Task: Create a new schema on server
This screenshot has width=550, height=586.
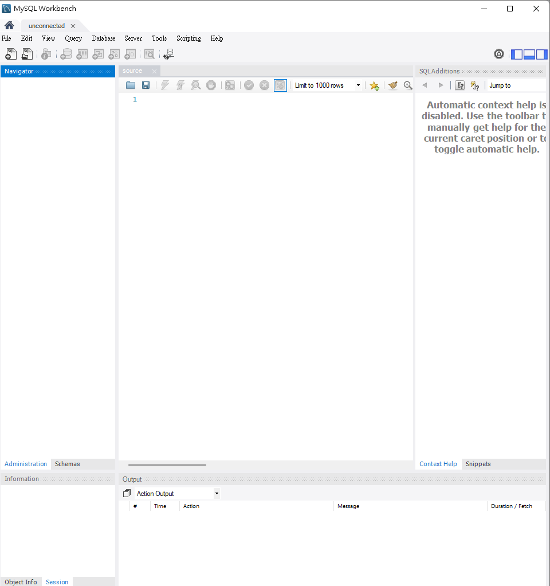Action: click(x=66, y=54)
